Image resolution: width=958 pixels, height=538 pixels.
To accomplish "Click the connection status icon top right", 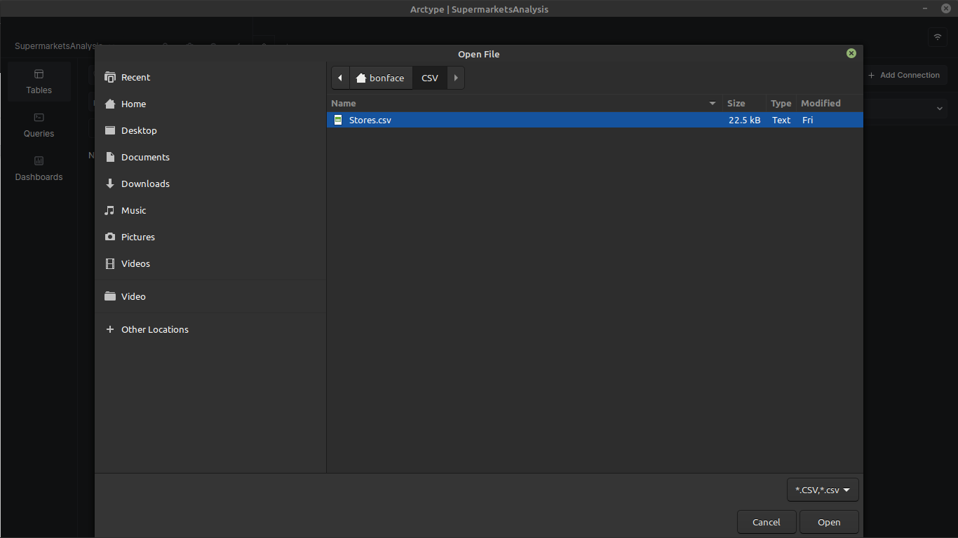I will tap(937, 37).
